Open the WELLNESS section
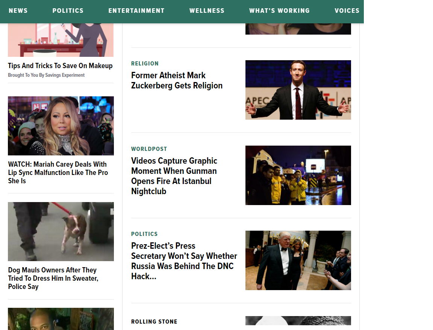 pyautogui.click(x=207, y=11)
